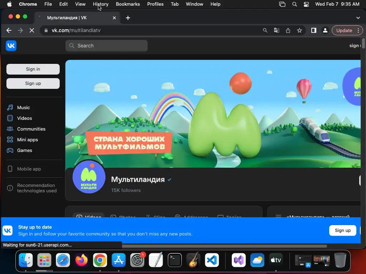Viewport: 366px width, 274px height.
Task: Open the File menu
Action: [48, 4]
